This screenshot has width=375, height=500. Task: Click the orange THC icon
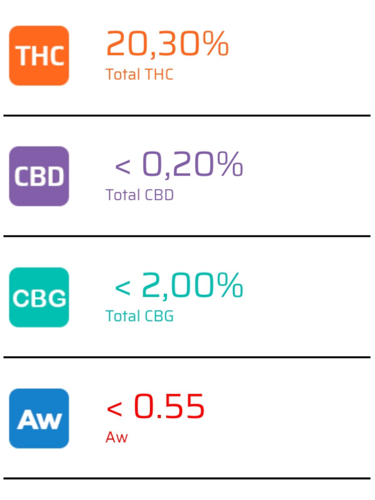[x=39, y=56]
